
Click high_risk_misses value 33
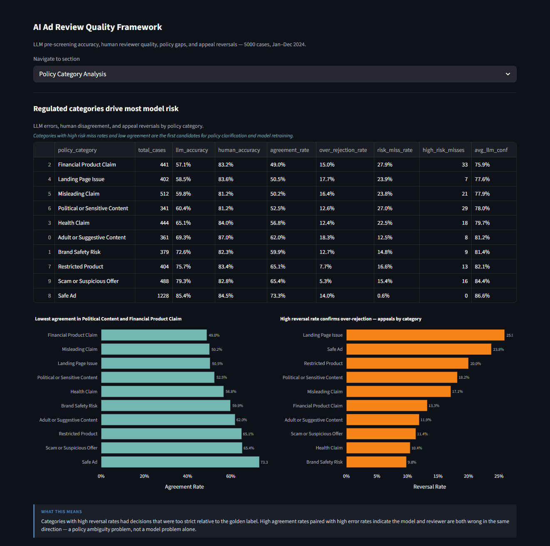(x=445, y=164)
